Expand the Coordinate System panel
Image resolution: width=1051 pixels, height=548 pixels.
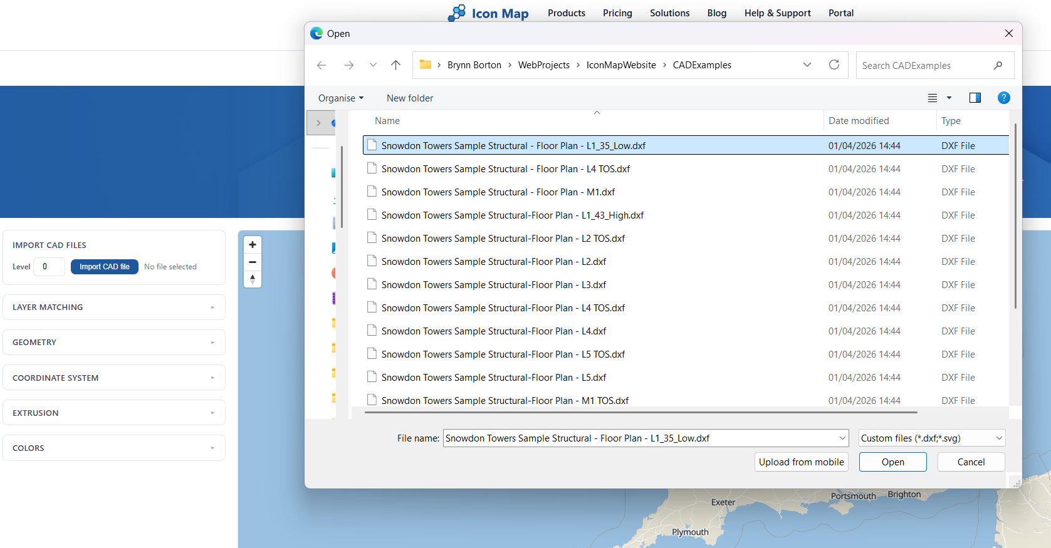click(114, 378)
